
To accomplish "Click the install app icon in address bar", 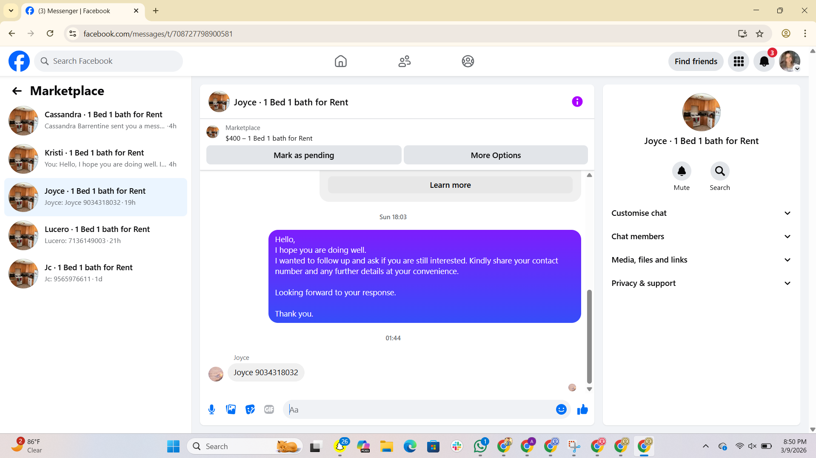I will 742,34.
